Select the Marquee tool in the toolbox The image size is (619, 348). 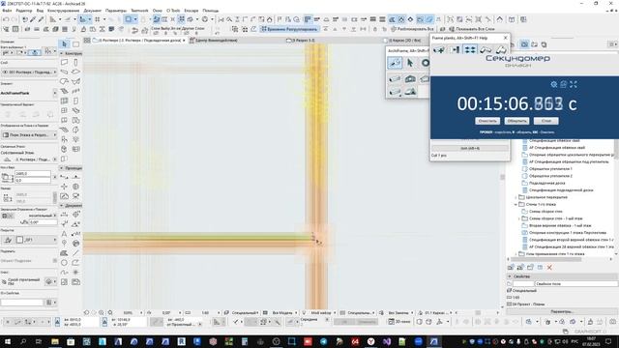[x=75, y=43]
